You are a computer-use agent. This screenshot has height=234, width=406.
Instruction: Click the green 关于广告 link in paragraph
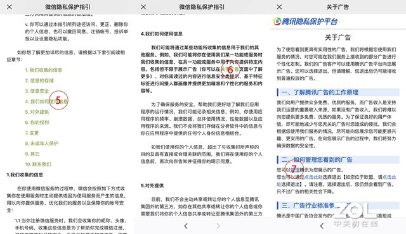[230, 69]
